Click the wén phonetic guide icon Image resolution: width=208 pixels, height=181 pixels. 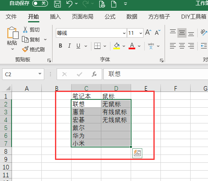(151, 46)
